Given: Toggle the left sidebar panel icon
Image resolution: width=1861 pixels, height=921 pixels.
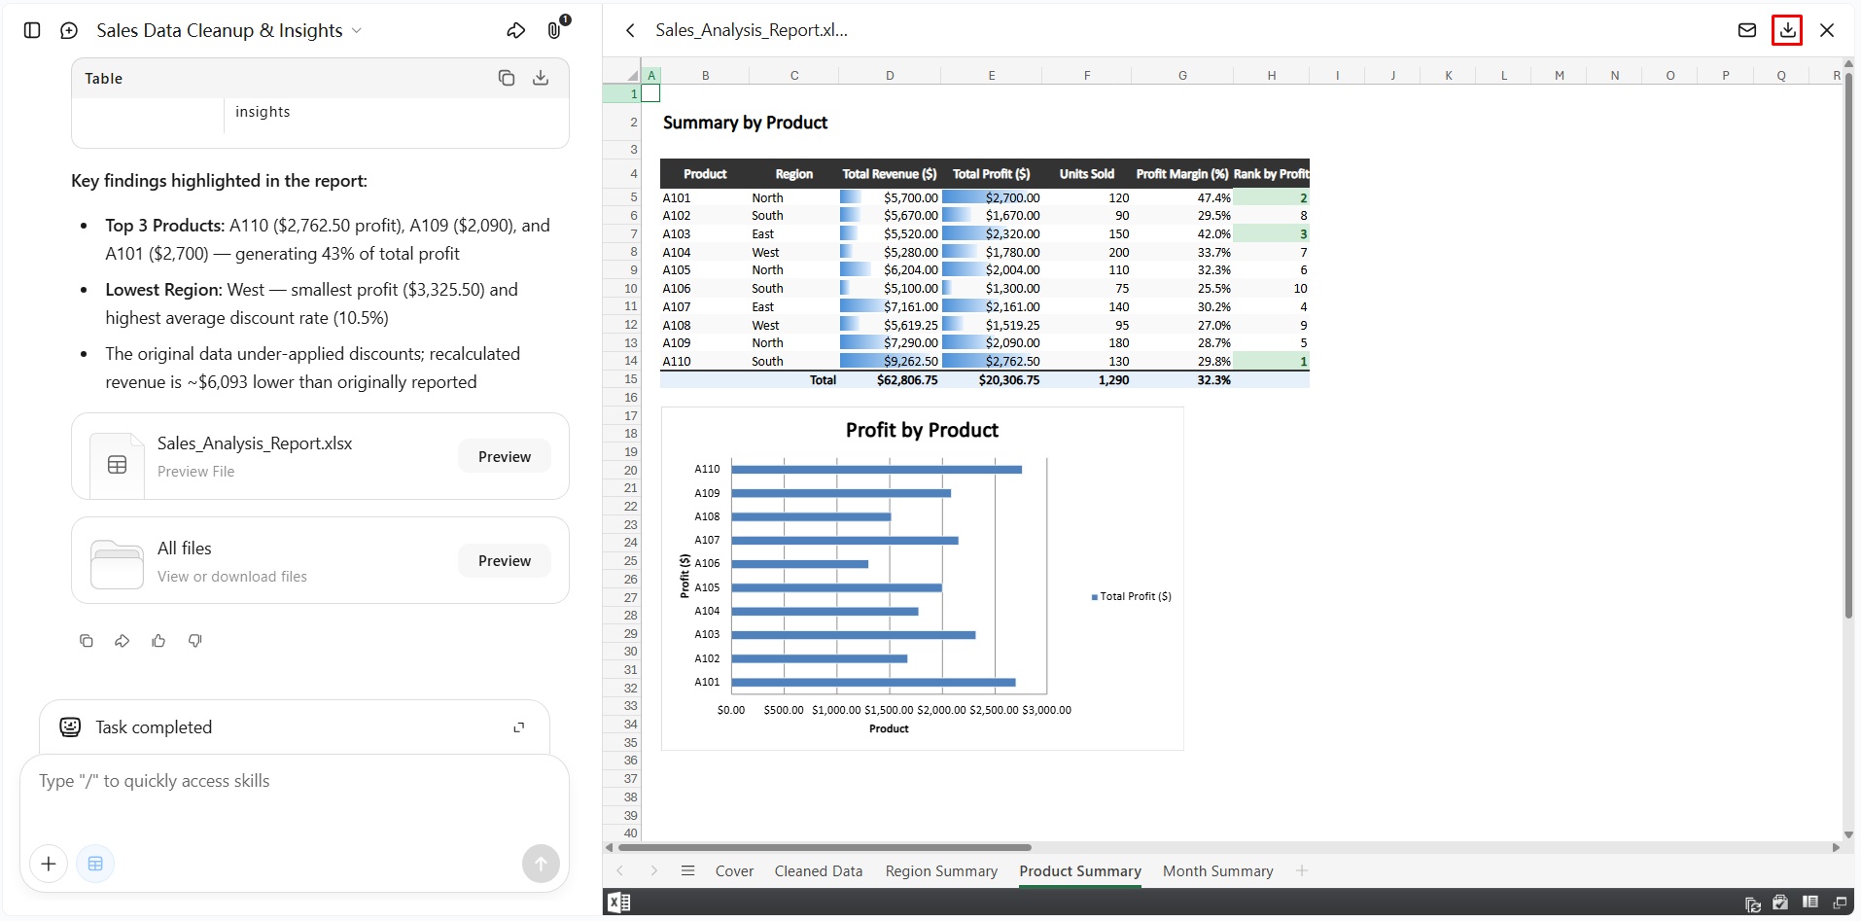Looking at the screenshot, I should coord(32,30).
